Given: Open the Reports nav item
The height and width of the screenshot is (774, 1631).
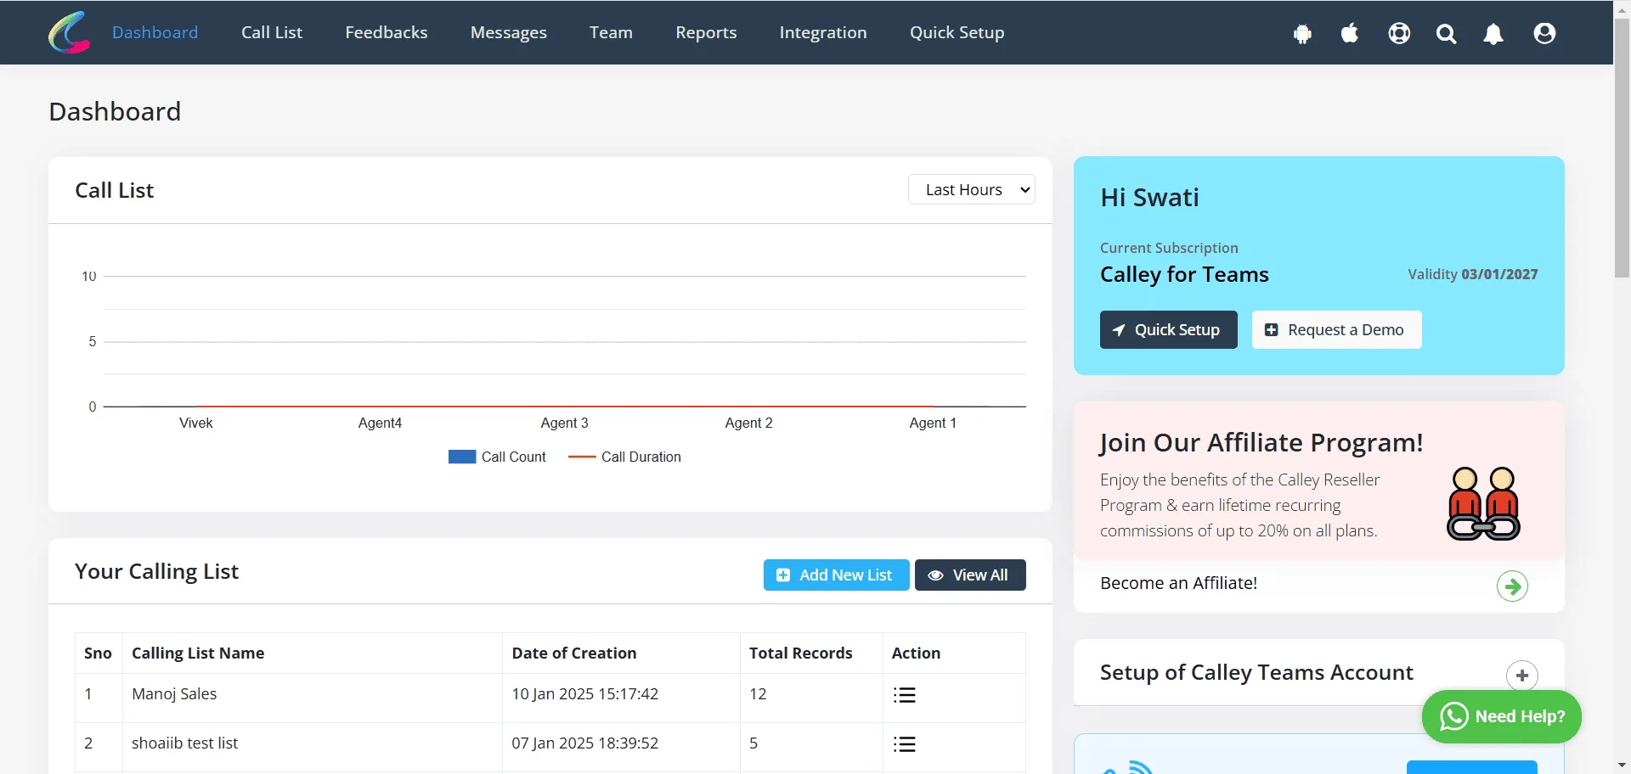Looking at the screenshot, I should [x=706, y=32].
